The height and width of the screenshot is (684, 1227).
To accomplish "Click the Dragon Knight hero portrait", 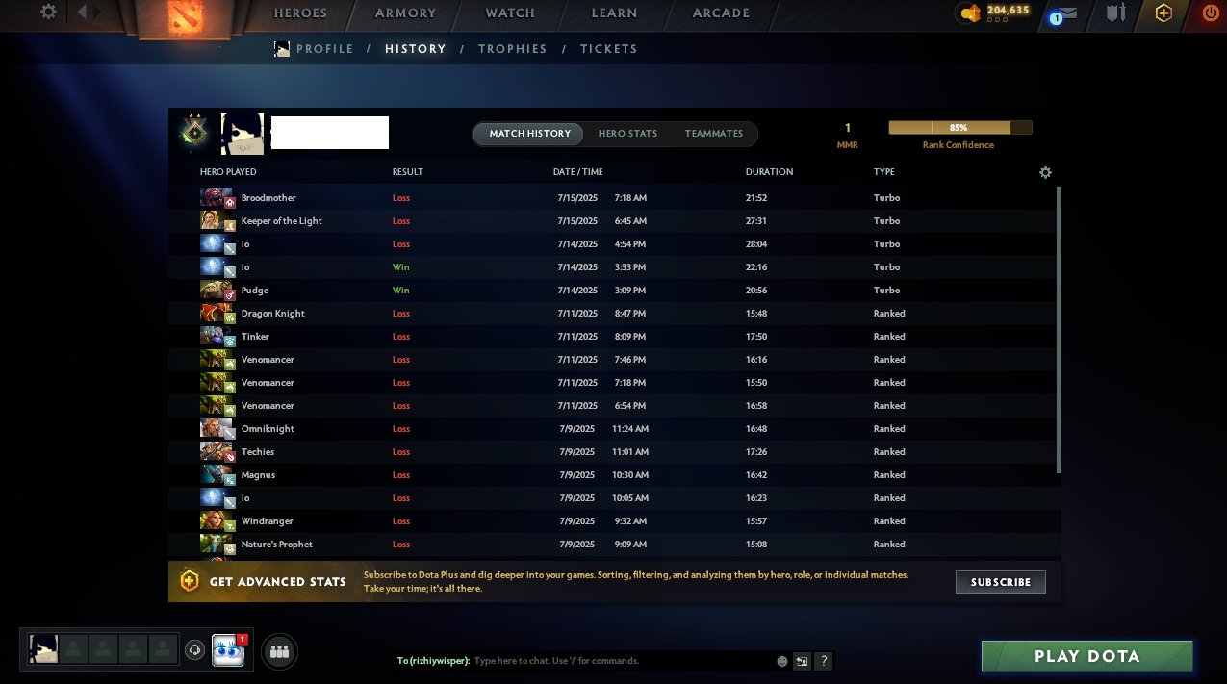I will [x=217, y=313].
